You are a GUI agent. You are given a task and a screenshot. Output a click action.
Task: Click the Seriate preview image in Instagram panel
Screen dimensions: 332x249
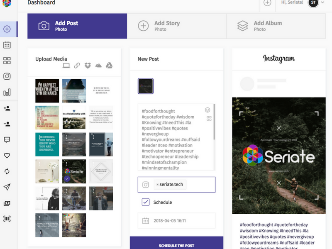(x=279, y=156)
